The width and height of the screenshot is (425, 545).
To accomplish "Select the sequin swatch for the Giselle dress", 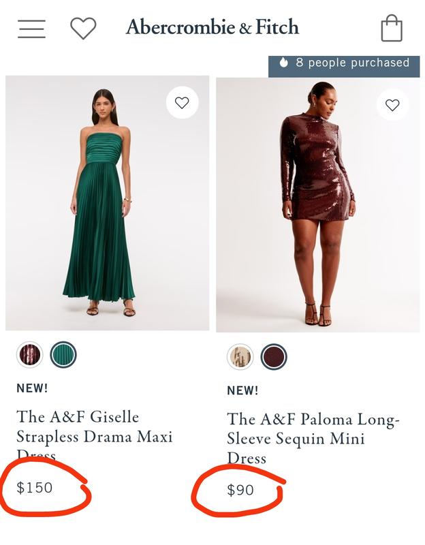I will [30, 354].
